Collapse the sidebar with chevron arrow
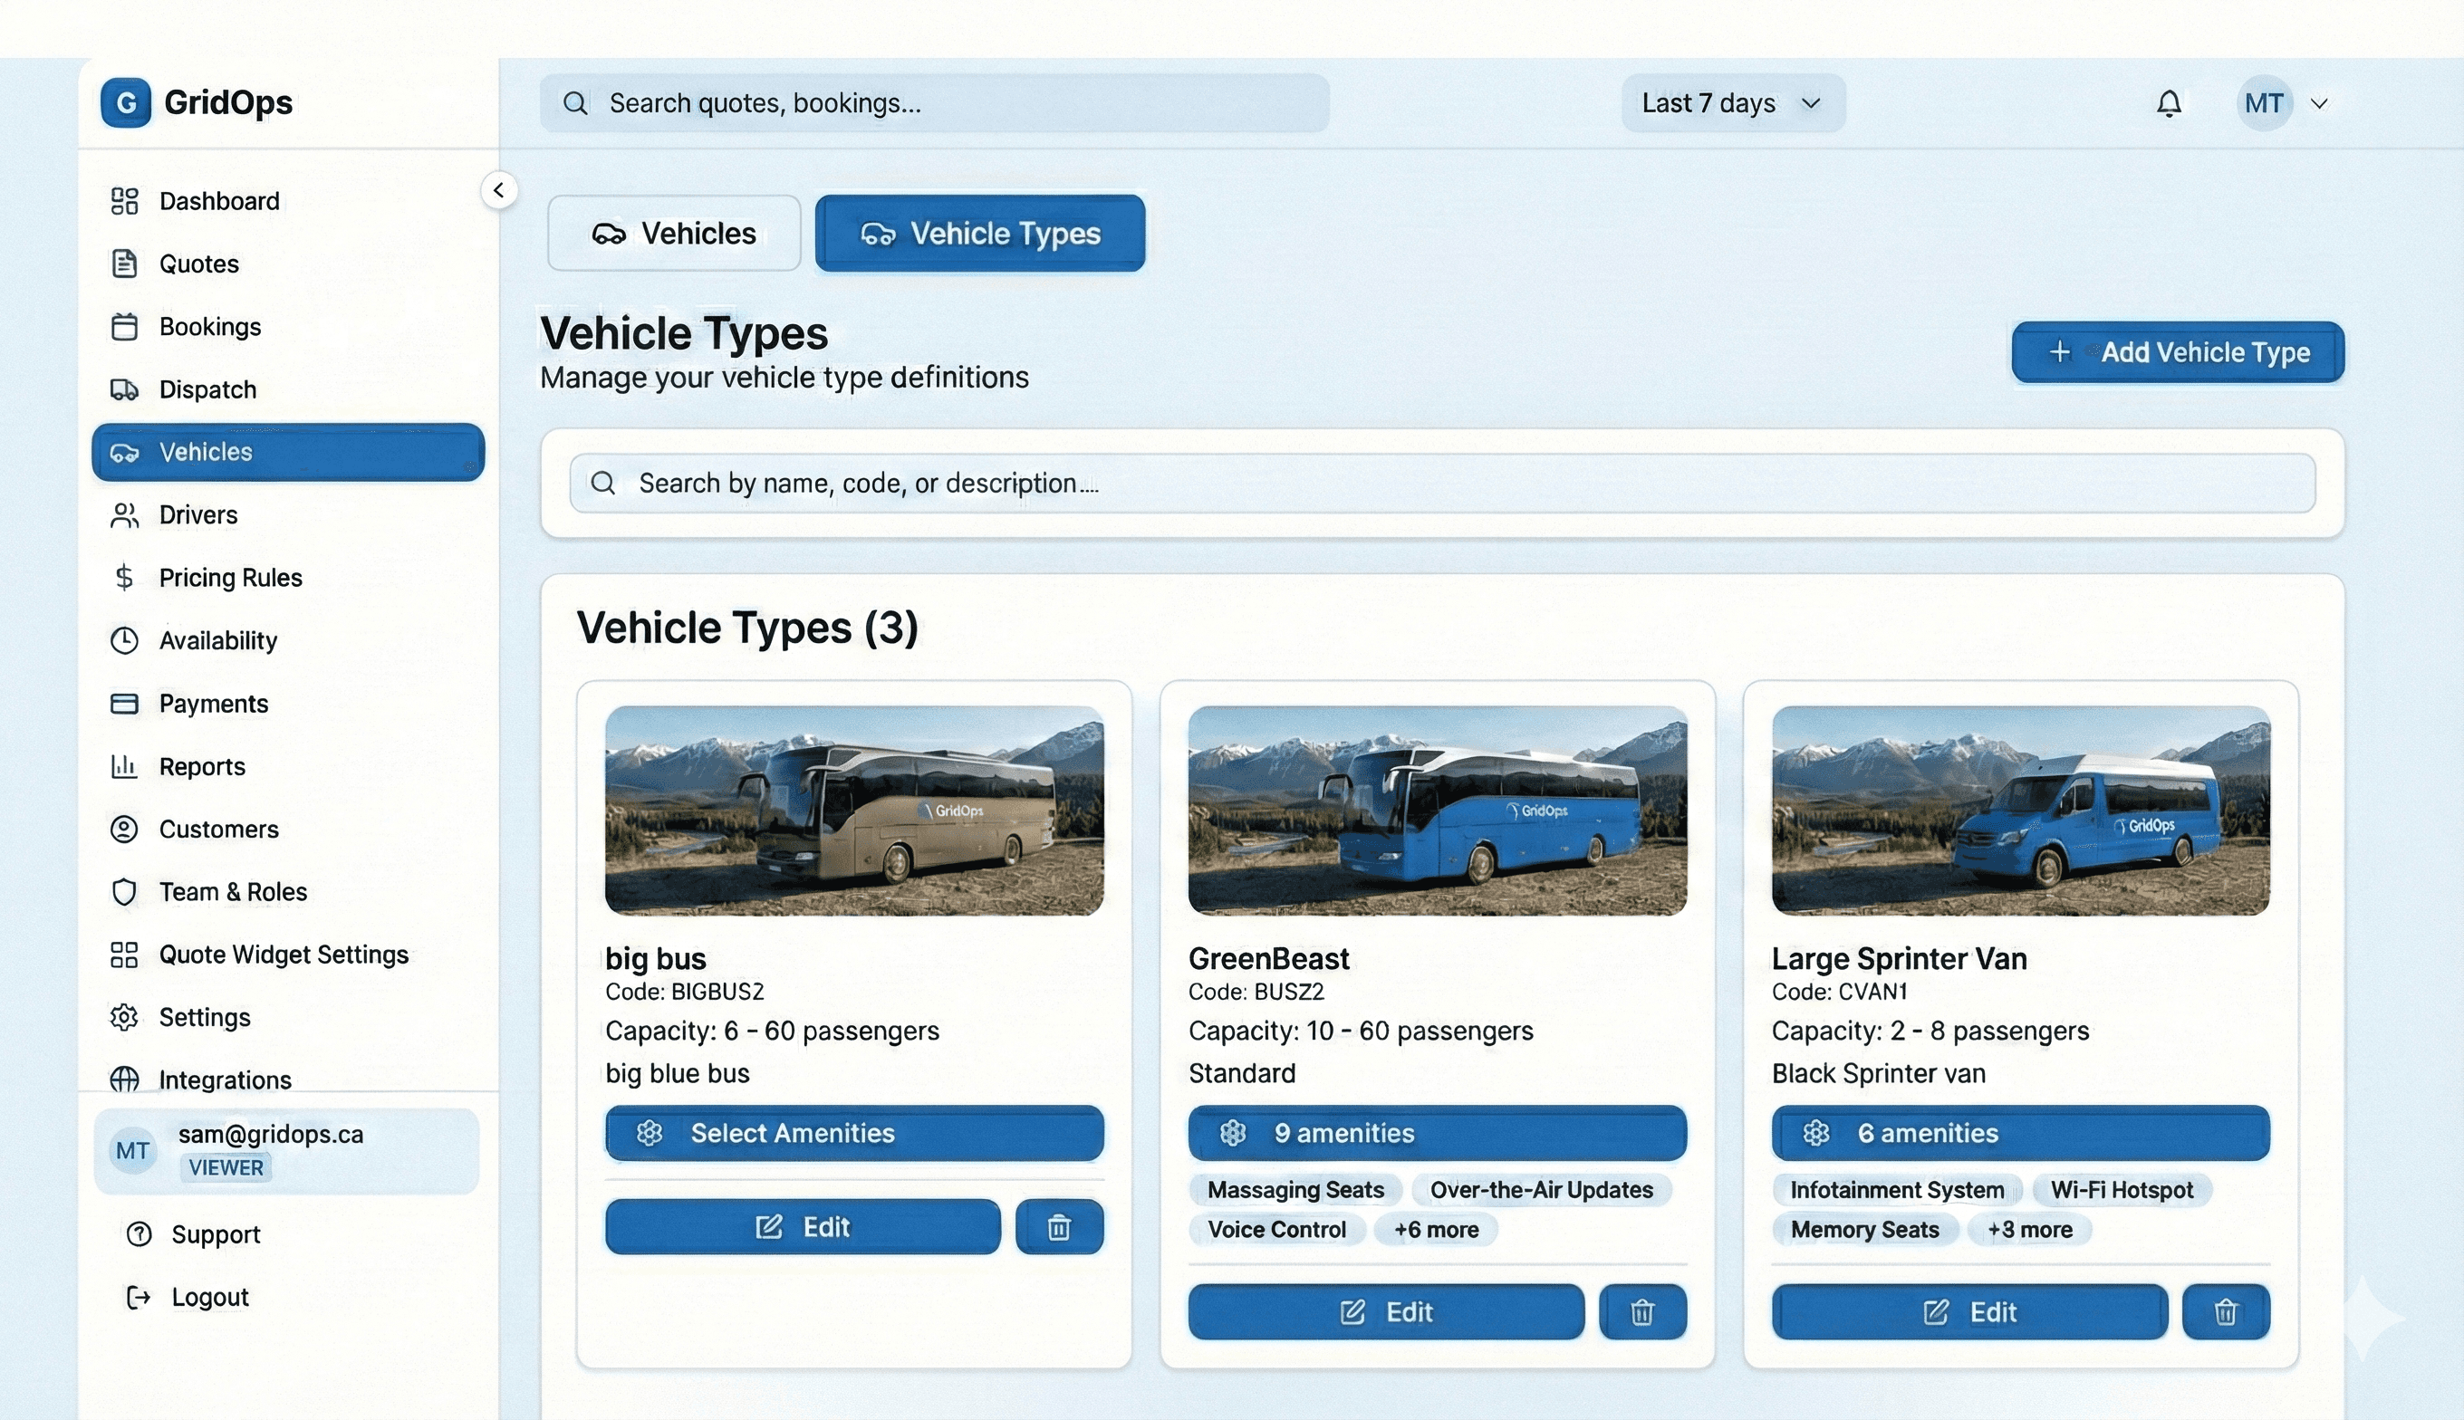 point(498,190)
